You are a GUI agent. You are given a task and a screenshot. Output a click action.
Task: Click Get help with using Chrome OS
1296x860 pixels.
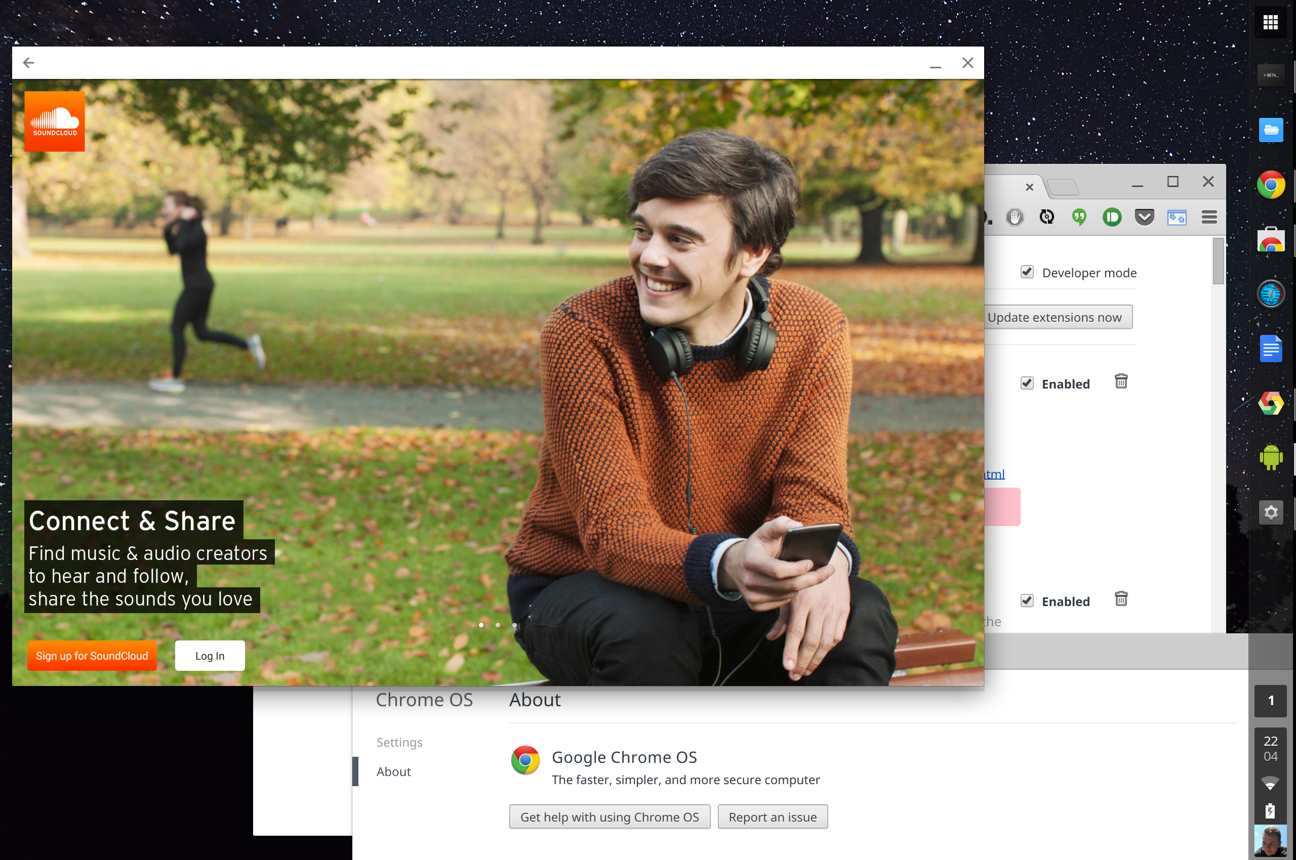coord(611,818)
